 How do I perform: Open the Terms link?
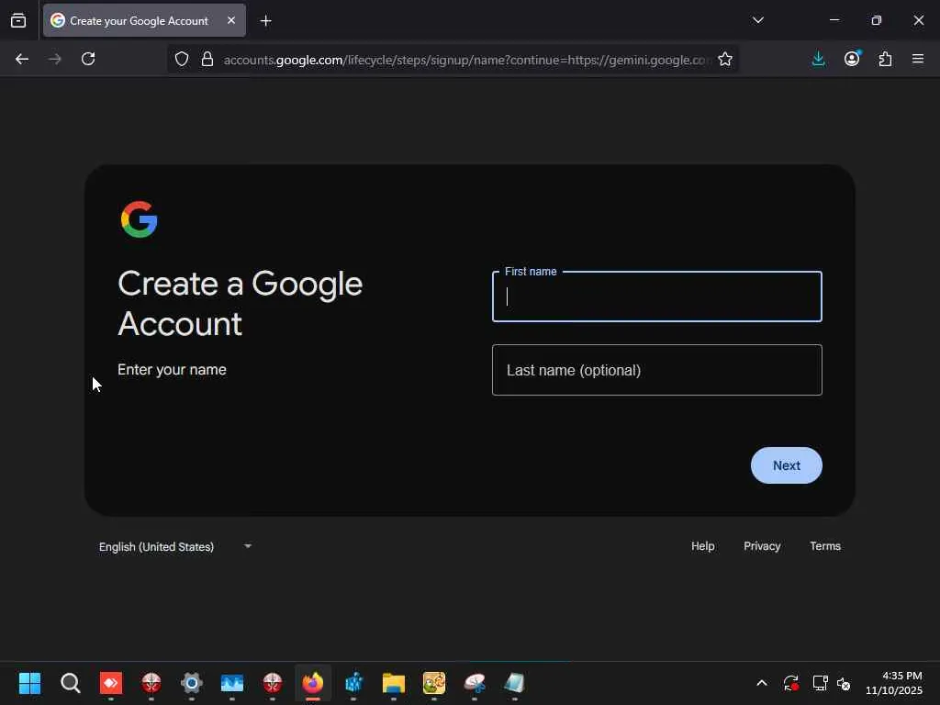click(825, 546)
